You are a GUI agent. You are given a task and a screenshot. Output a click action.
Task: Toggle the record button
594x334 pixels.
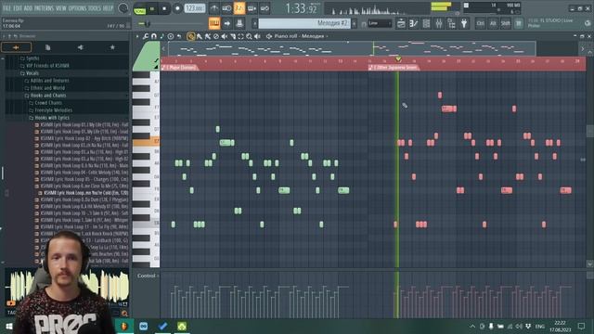coord(177,8)
